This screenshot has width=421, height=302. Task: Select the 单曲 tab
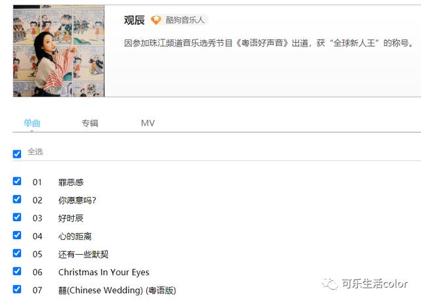[x=32, y=123]
